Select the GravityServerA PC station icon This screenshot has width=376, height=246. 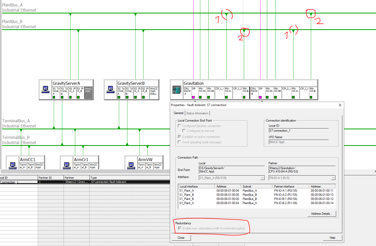coord(45,89)
